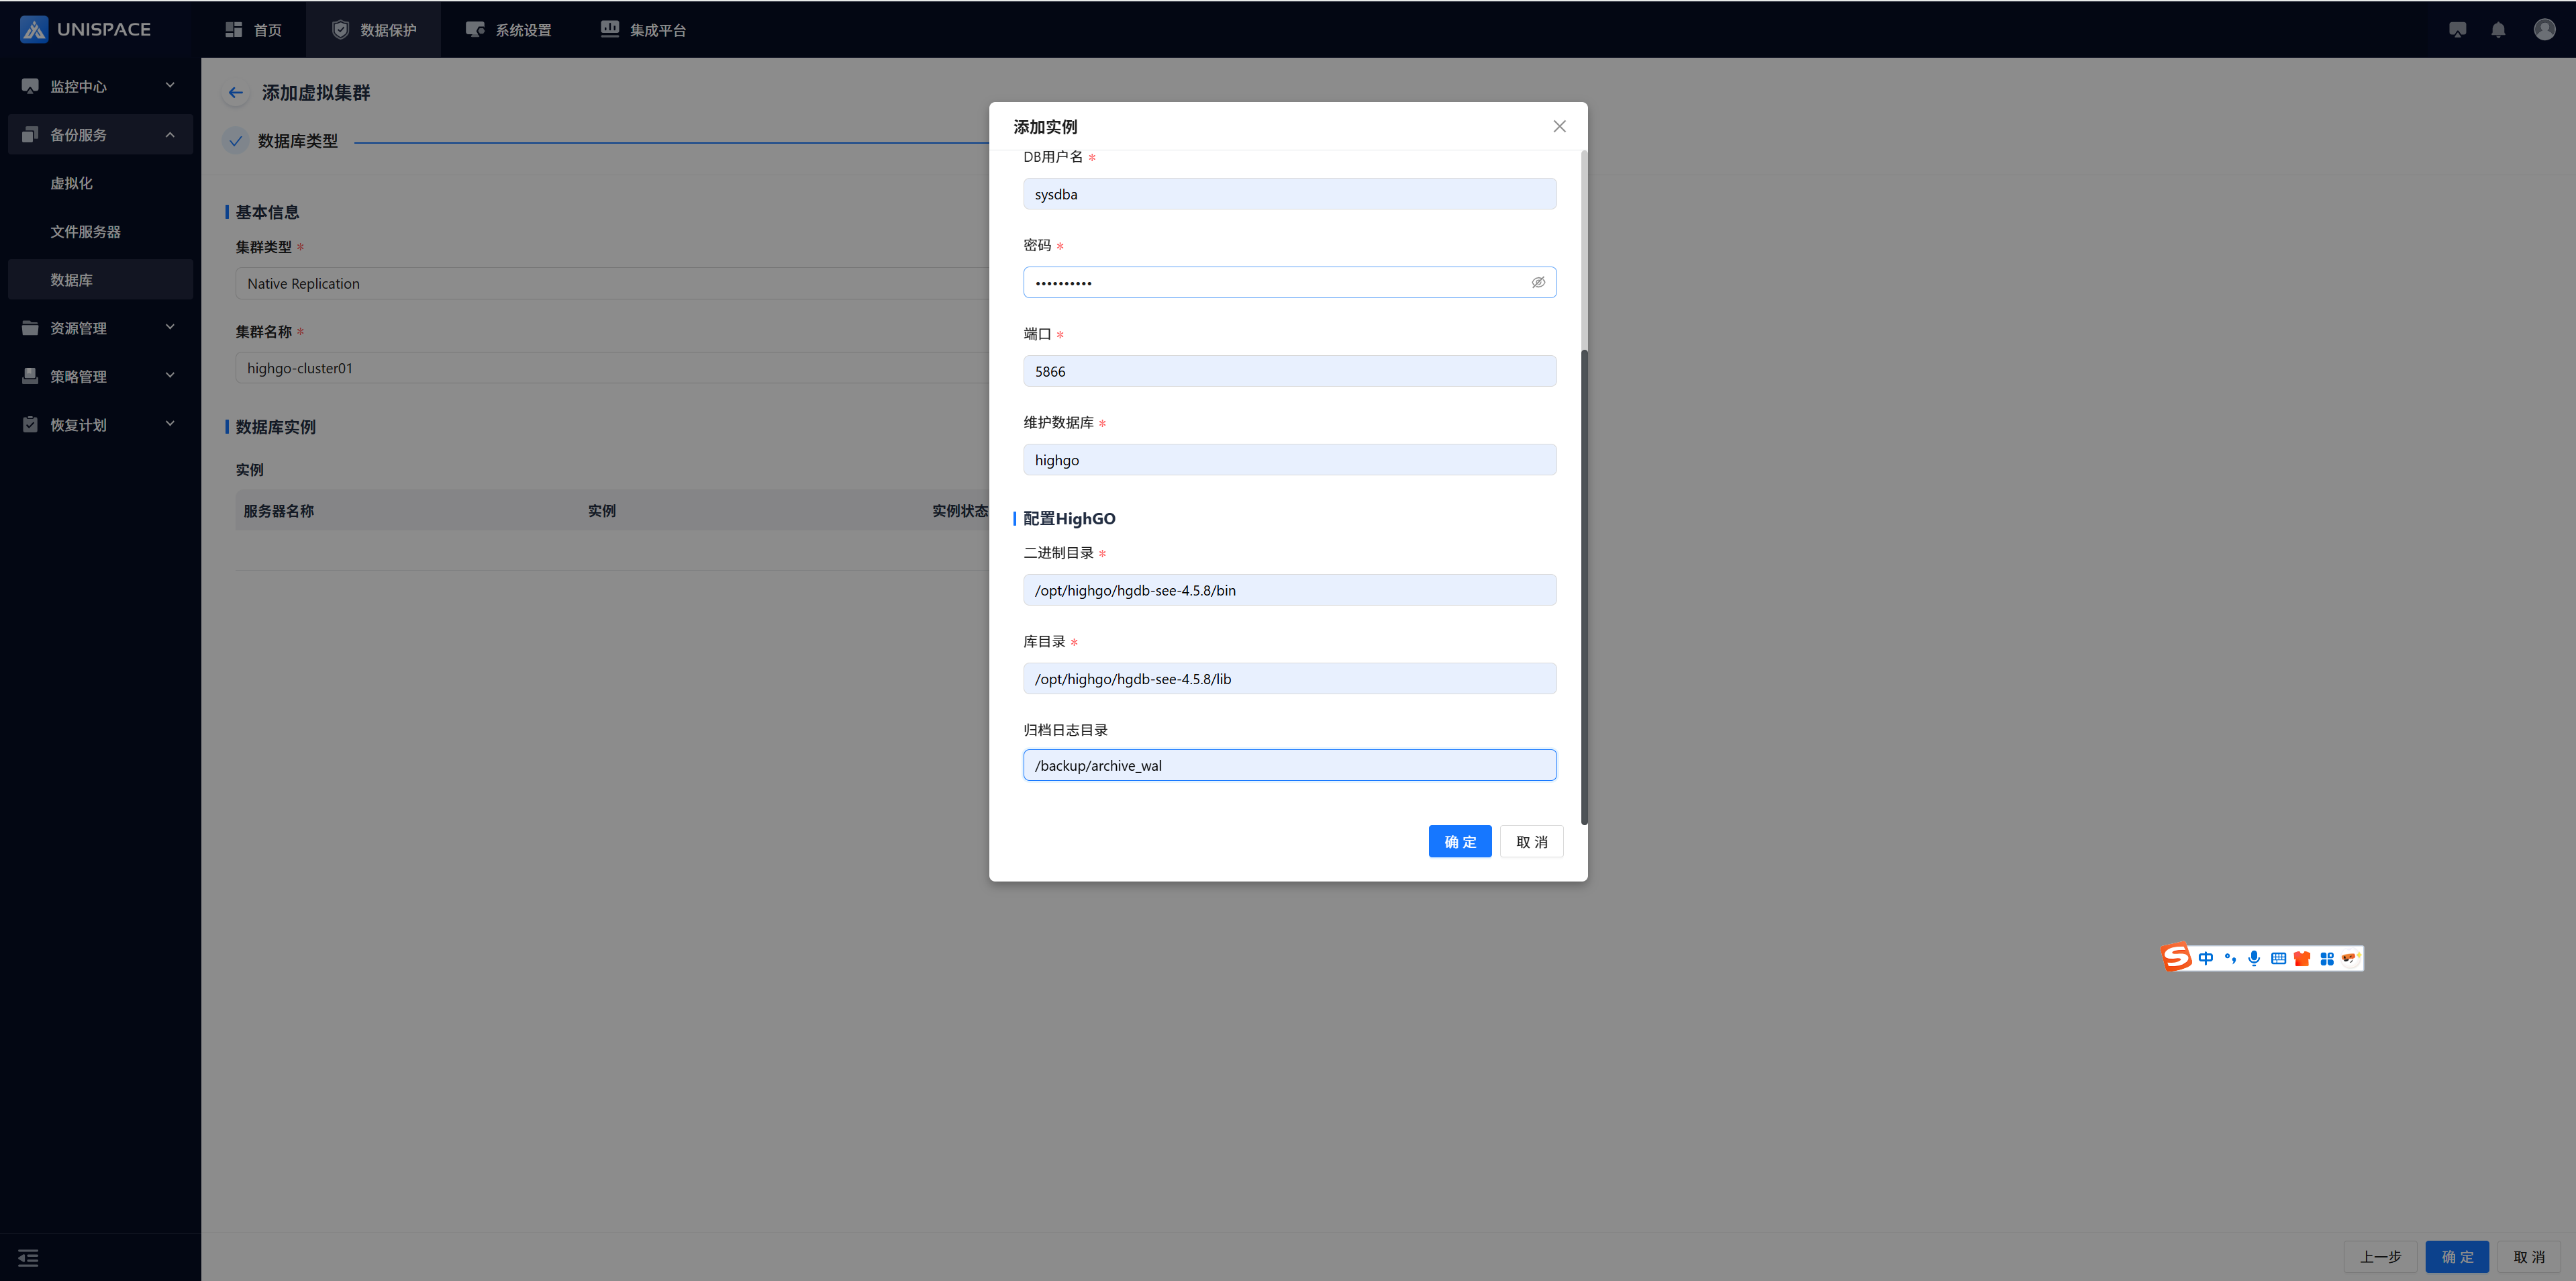Click the Sogou input method S icon

(2176, 958)
